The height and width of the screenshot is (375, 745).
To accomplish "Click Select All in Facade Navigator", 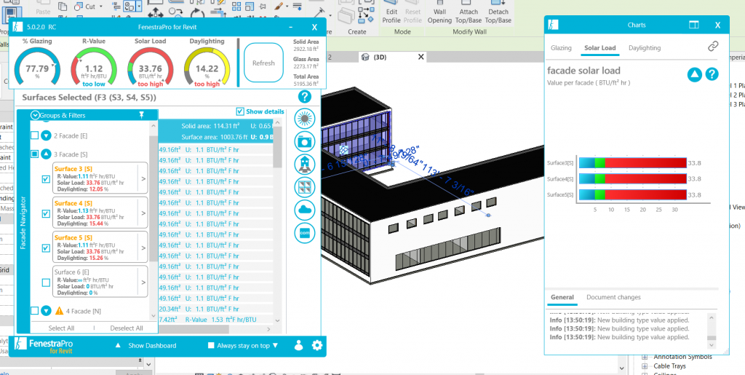I will pos(61,328).
